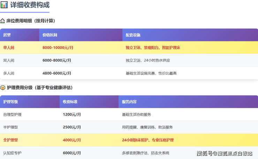258x159 pixels.
Task: Select the 双人间 room type cell
Action: [x=9, y=60]
